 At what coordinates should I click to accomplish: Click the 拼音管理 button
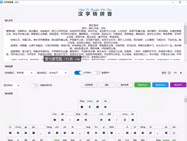point(89,85)
